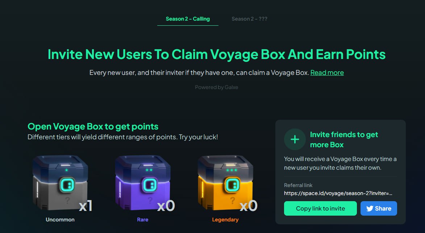The image size is (425, 233).
Task: Click Invite friends to get more Box heading
Action: tap(344, 140)
